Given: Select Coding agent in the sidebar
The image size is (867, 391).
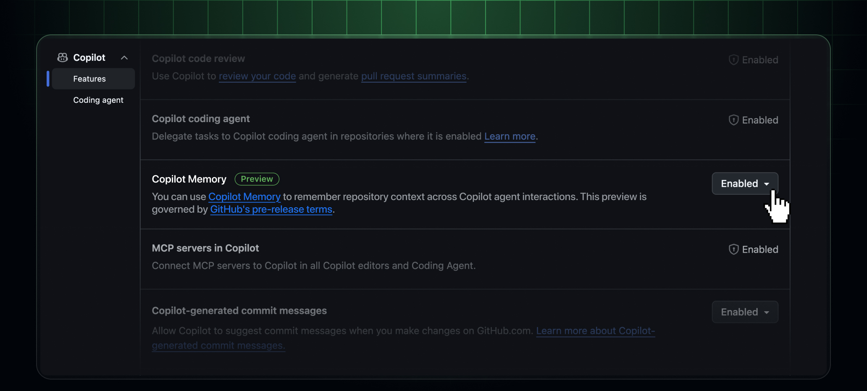Looking at the screenshot, I should [x=98, y=100].
